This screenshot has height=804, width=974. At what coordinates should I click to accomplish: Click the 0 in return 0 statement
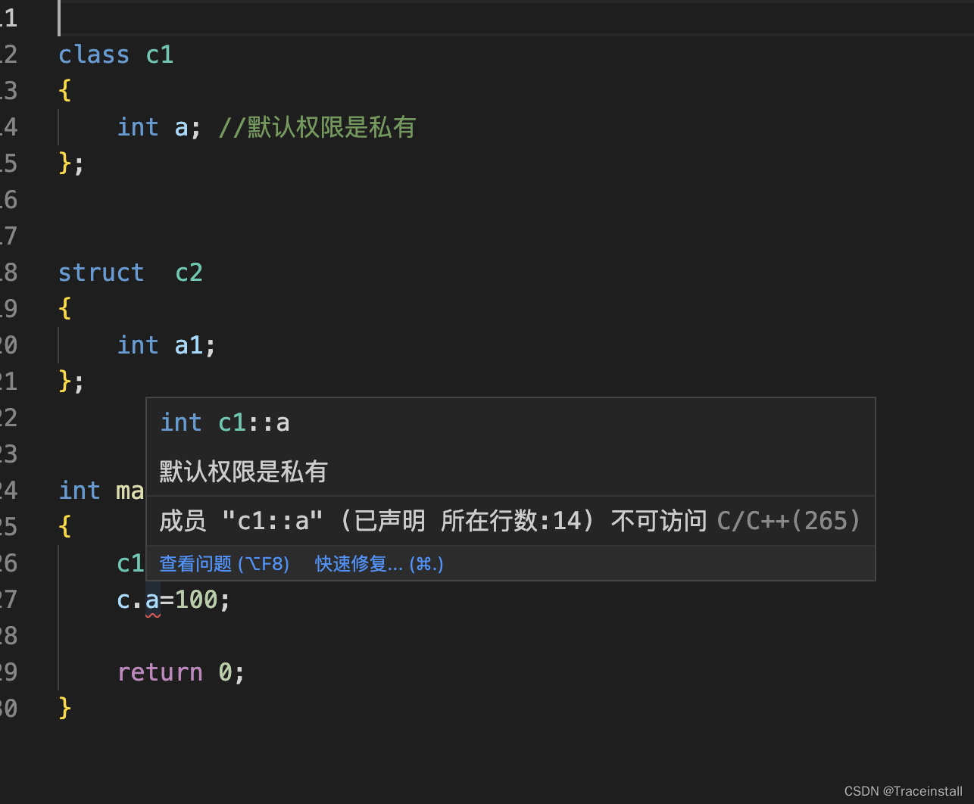tap(225, 672)
